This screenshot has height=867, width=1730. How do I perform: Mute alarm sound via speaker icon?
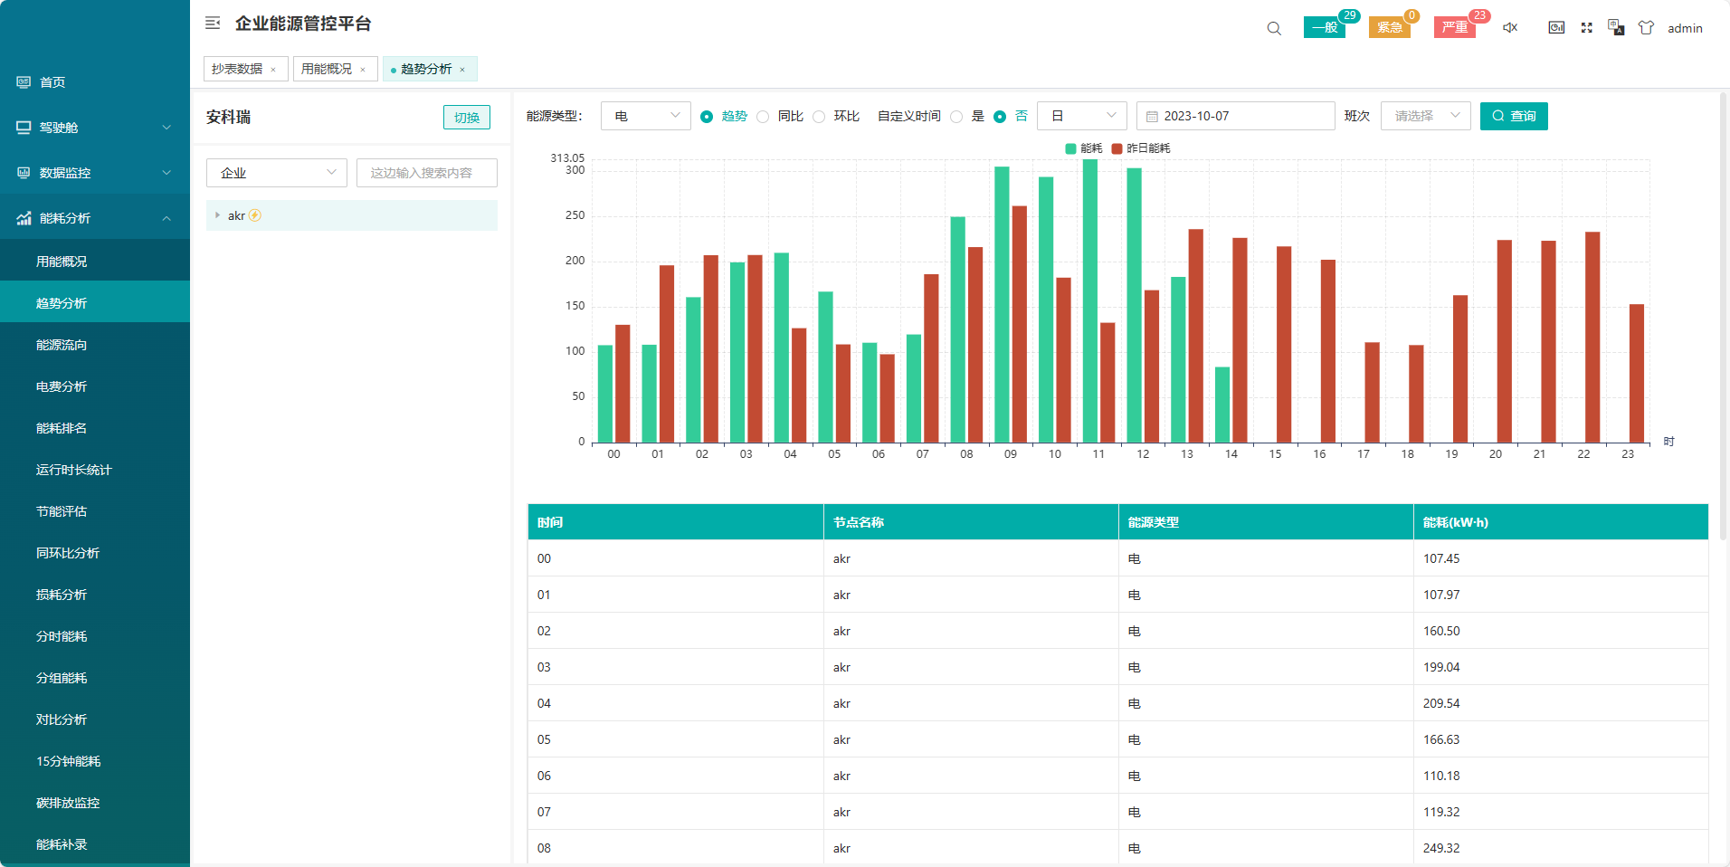point(1510,28)
